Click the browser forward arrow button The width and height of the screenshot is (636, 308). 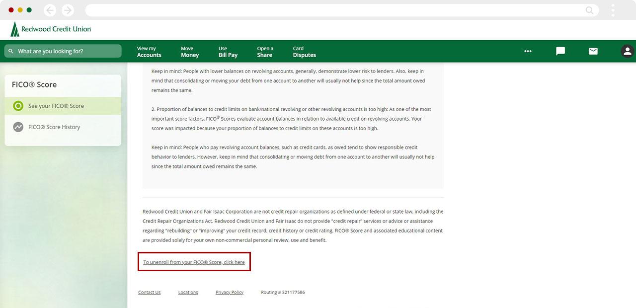(67, 10)
